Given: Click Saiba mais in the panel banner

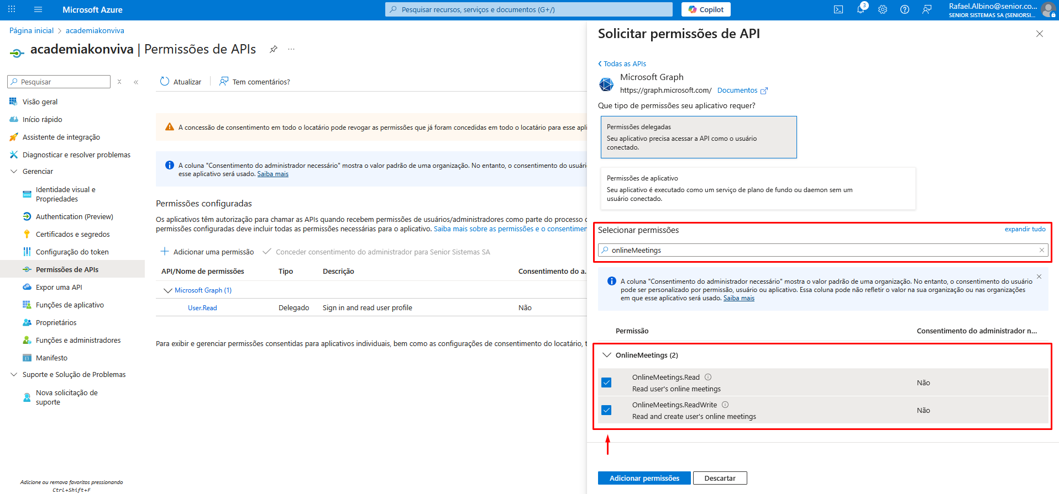Looking at the screenshot, I should (738, 298).
